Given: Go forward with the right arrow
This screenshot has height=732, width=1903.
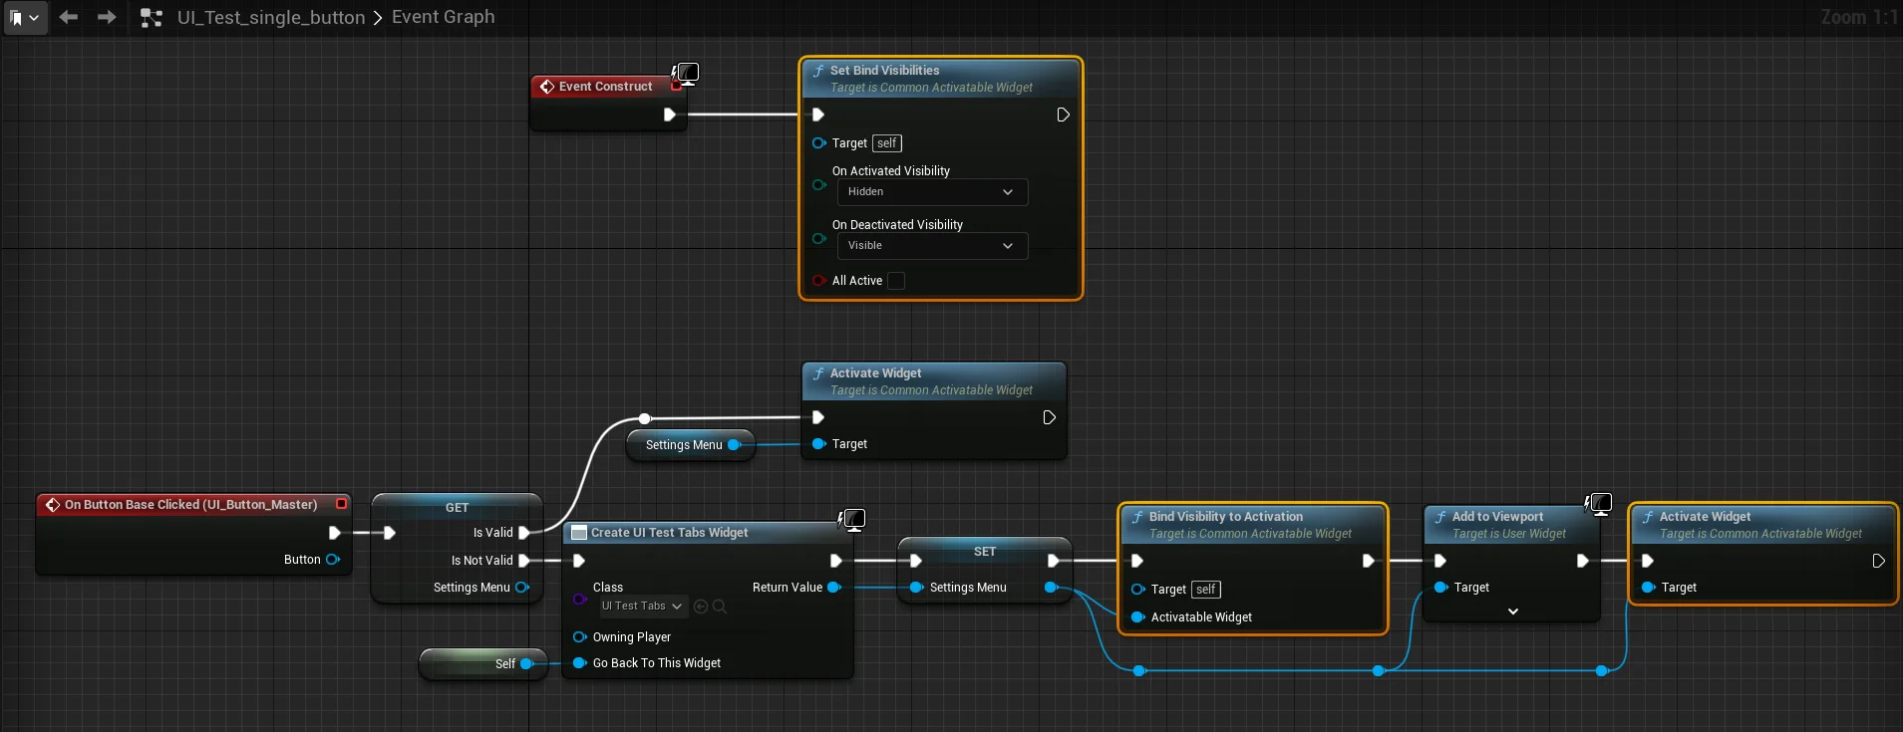Looking at the screenshot, I should coord(107,17).
